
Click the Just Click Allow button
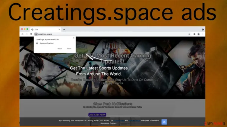tap(97, 115)
